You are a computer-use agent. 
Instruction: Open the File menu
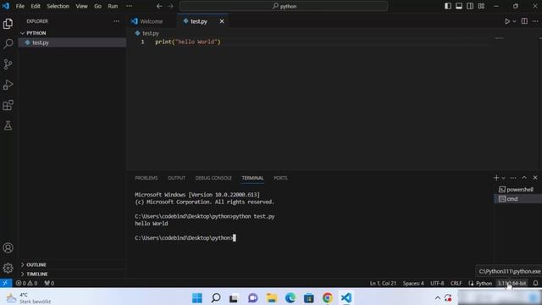(x=20, y=6)
